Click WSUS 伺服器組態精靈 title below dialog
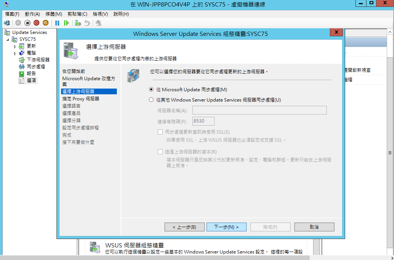Screen dimensions: 394x260 (x=134, y=245)
